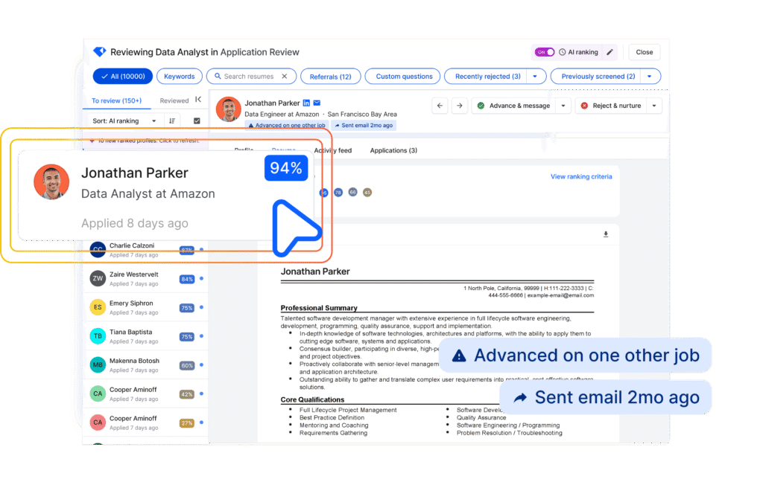
Task: Collapse the candidate list panel
Action: 198,100
